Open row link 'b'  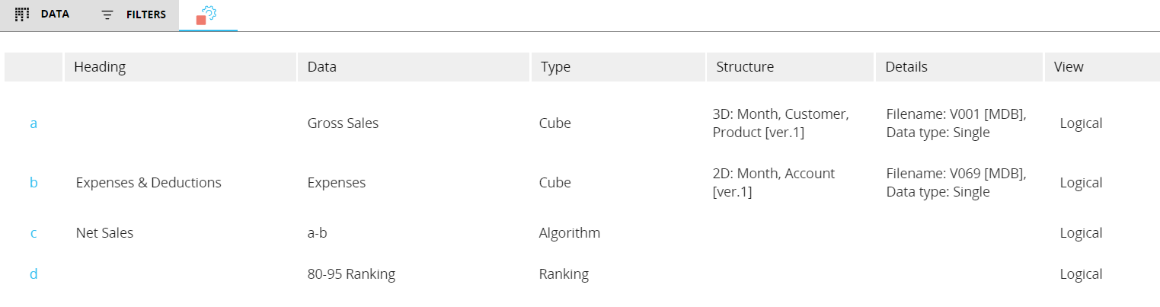pos(34,183)
